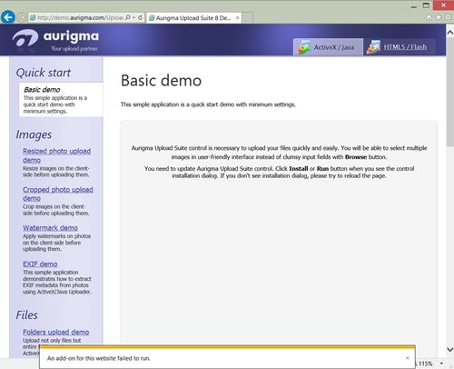This screenshot has width=454, height=369.
Task: Open the Resized photo upload demo link
Action: click(56, 155)
